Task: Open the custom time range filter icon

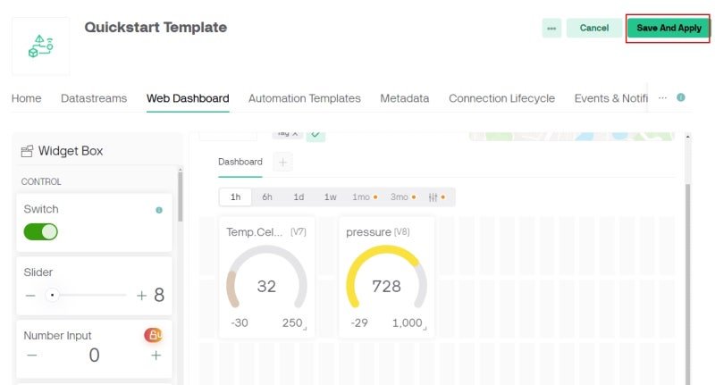Action: point(433,197)
